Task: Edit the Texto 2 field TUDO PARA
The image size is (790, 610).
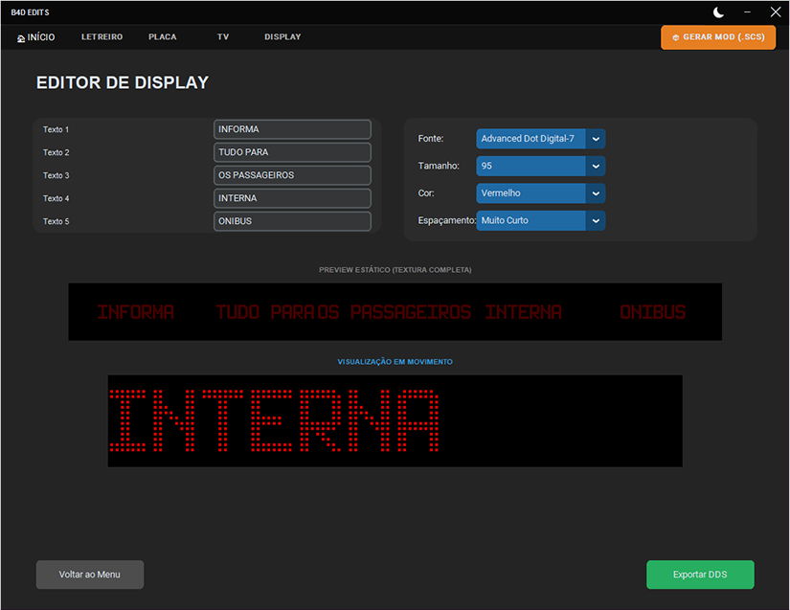Action: click(292, 152)
